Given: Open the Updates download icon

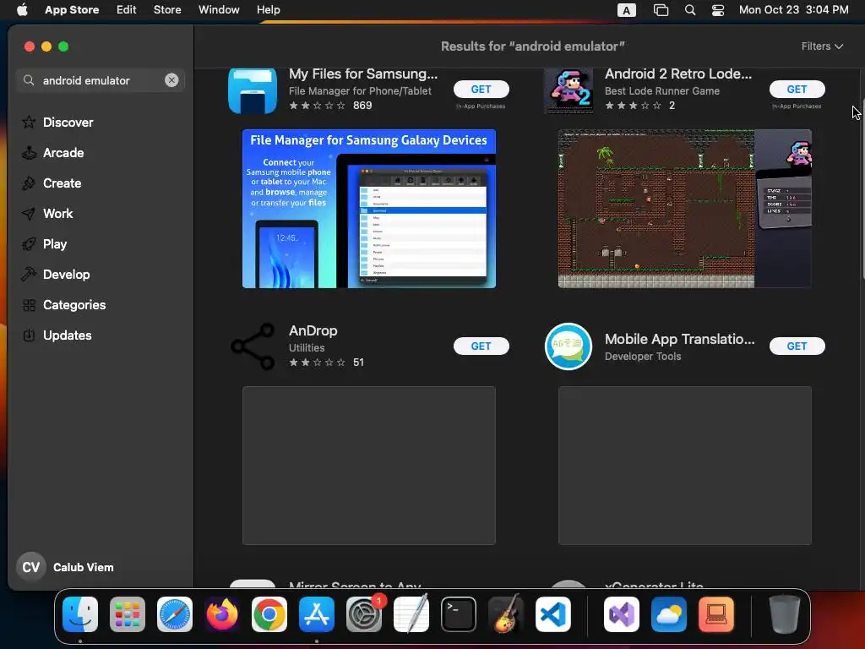Looking at the screenshot, I should [x=29, y=335].
